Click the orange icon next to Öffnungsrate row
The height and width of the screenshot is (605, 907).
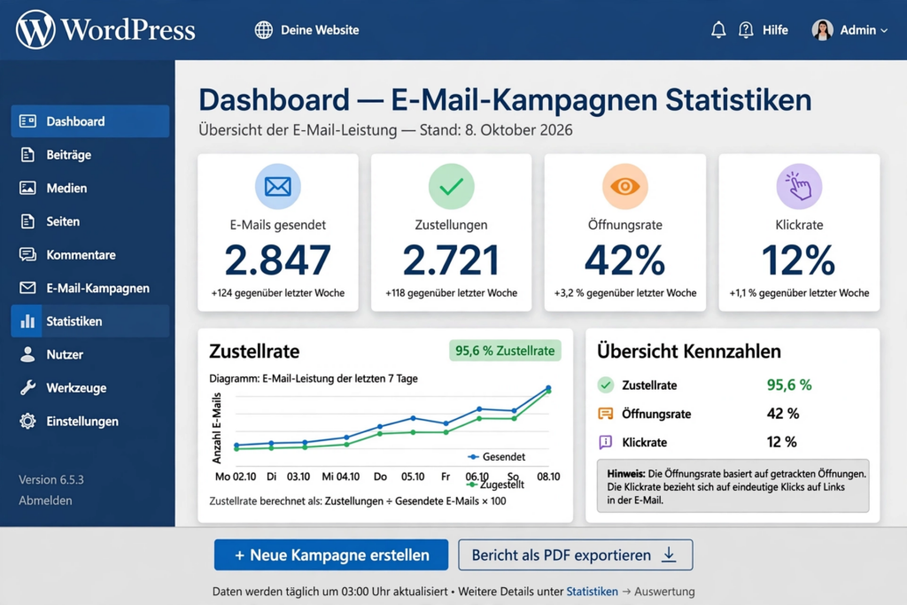pos(606,414)
